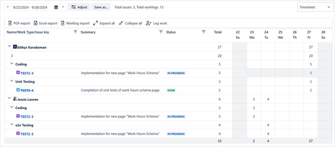Image resolution: width=335 pixels, height=147 pixels.
Task: Select the Jessie Lauren name
Action: (28, 99)
